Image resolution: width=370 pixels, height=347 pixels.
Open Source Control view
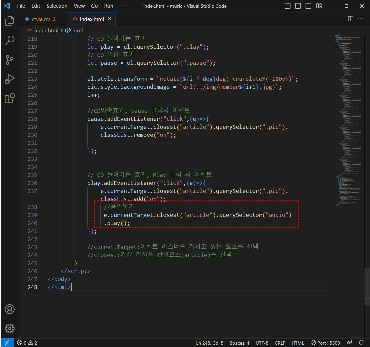pos(10,60)
